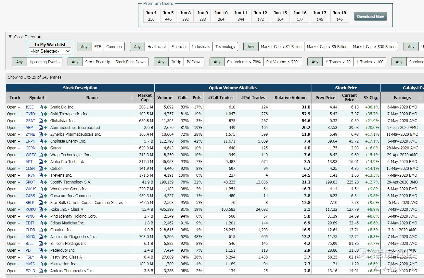The width and height of the screenshot is (424, 278).
Task: Click the green plus icon for APT
Action: (45, 162)
